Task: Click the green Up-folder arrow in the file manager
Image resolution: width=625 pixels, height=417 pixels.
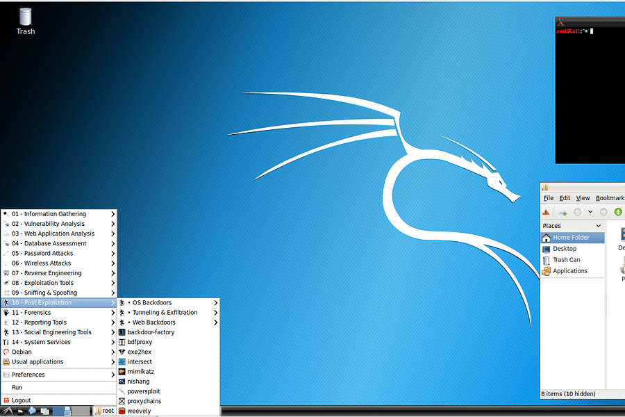Action: [x=617, y=211]
